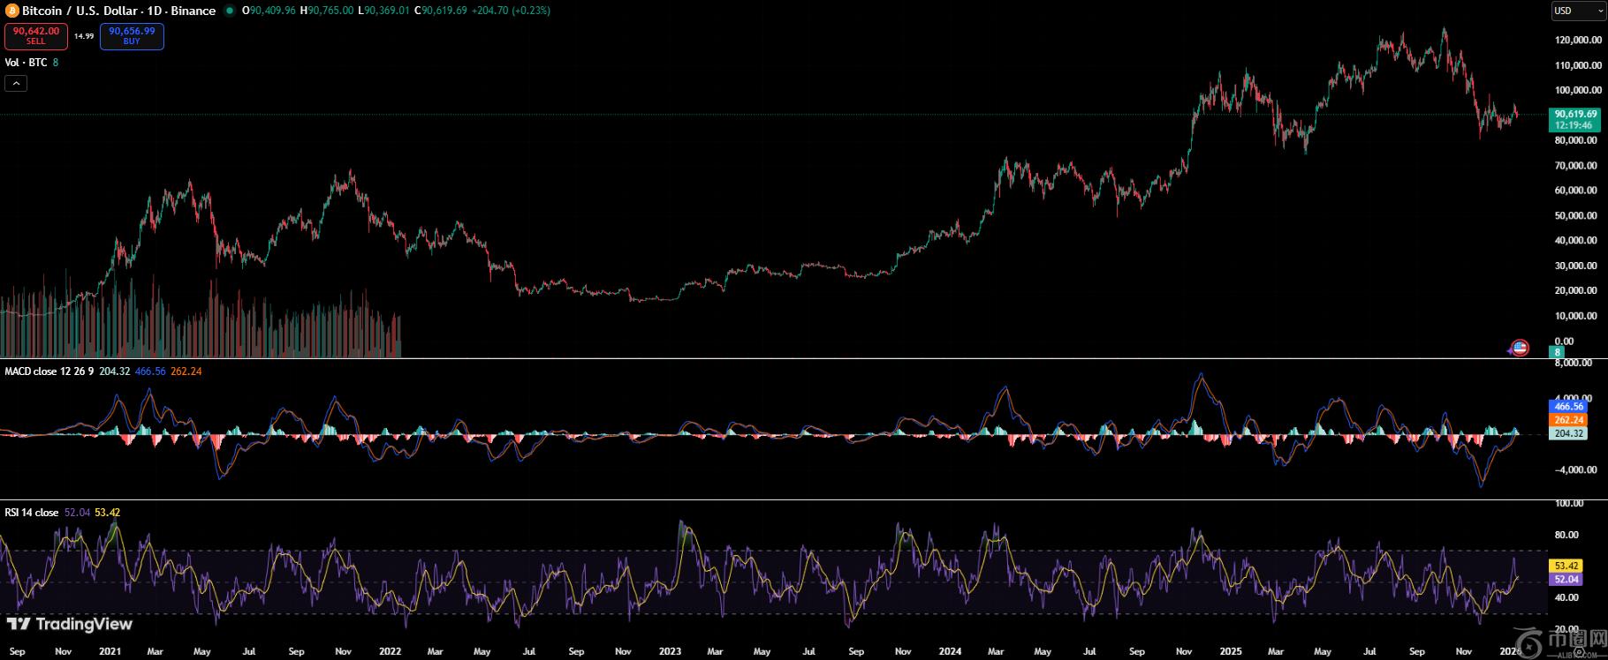Click the blue MACD value label 466.56
The image size is (1608, 660).
(1569, 406)
